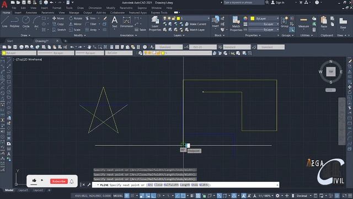Click the Trim tool
Image resolution: width=353 pixels, height=199 pixels.
coord(90,18)
